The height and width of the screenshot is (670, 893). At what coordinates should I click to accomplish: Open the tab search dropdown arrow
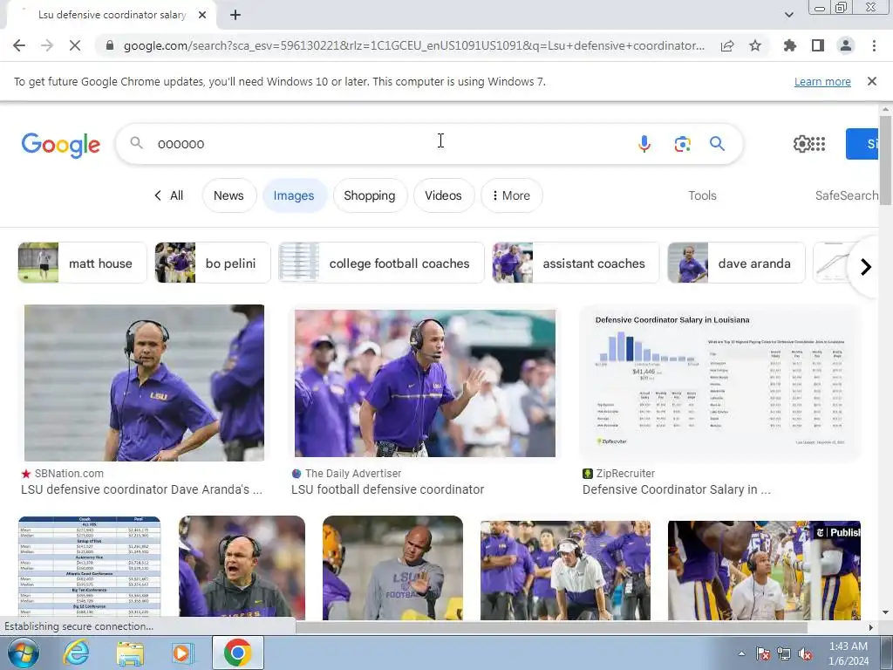point(788,15)
